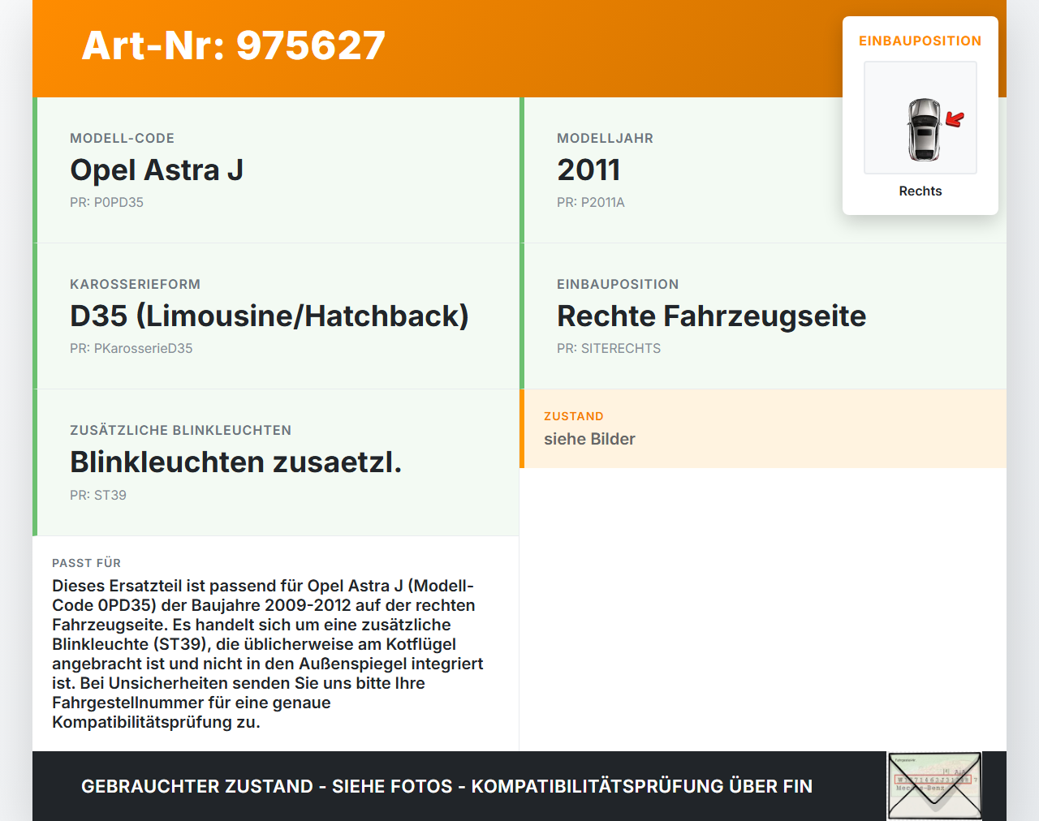Viewport: 1039px width, 821px height.
Task: Collapse the KAROSSERIEFORM D35 panel
Action: [269, 316]
